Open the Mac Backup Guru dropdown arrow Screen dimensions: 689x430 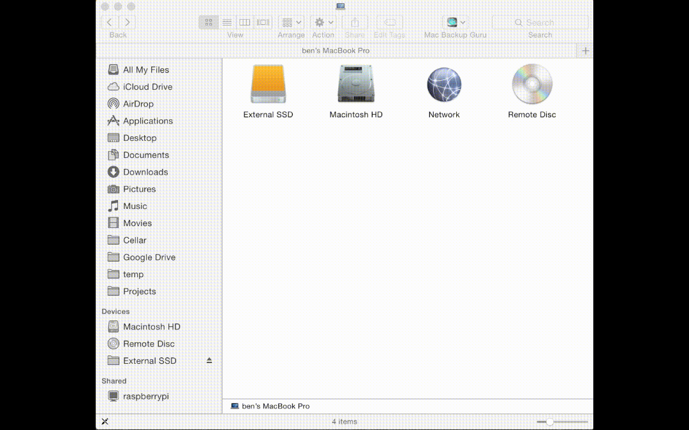pos(463,22)
